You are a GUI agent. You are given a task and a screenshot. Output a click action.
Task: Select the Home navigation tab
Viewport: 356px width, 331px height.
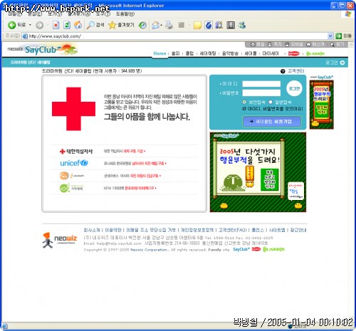pyautogui.click(x=159, y=53)
